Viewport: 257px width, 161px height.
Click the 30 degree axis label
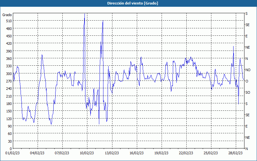pos(10,141)
